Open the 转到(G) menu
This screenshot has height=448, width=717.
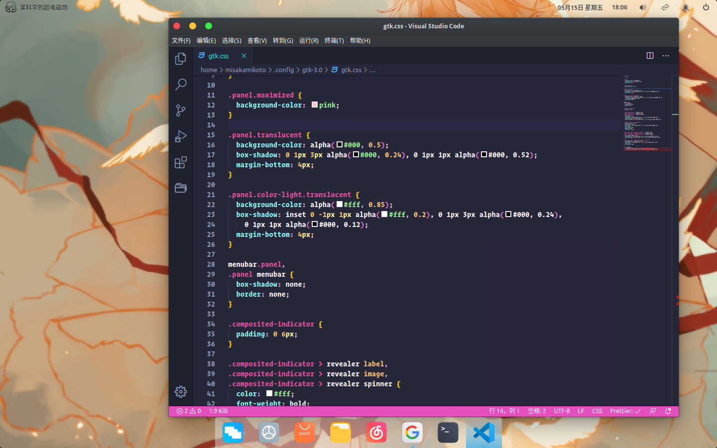pos(283,41)
